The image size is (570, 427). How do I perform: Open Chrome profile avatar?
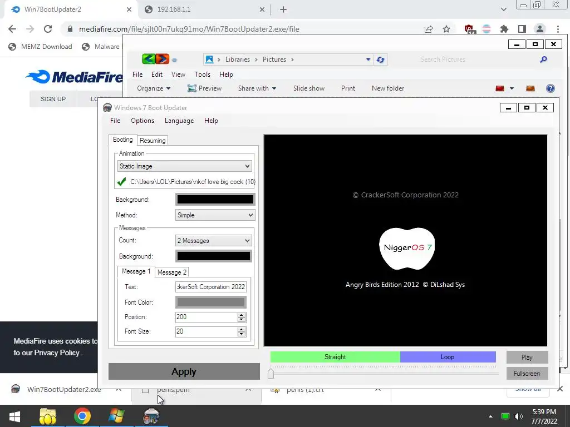click(x=540, y=29)
